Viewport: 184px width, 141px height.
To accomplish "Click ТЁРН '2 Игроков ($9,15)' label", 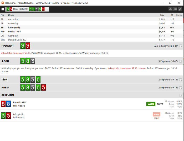I will point(168,80).
